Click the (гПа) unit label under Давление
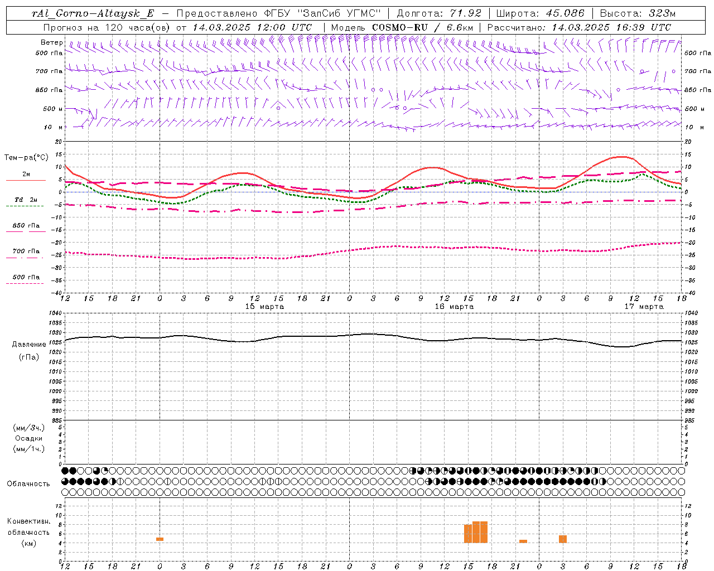Screen dimensions: 714x571 pyautogui.click(x=29, y=357)
